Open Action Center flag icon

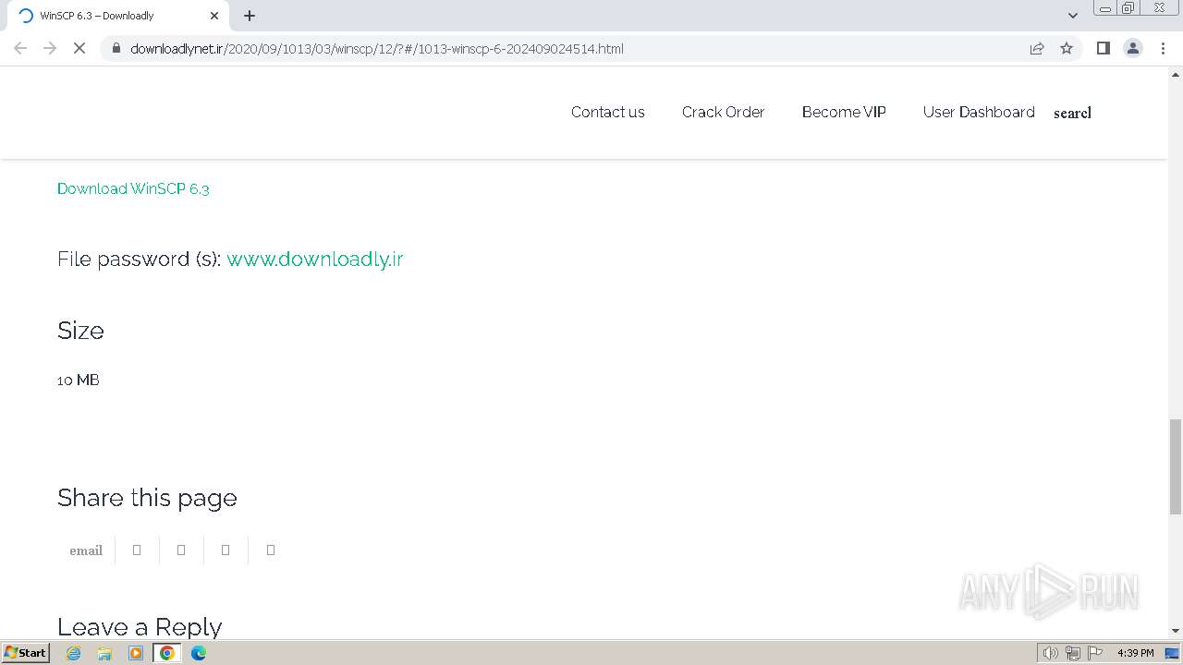coord(1095,653)
